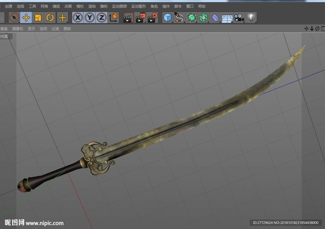This screenshot has height=229, width=325.
Task: Open the viewport 显示 menu
Action: click(31, 29)
